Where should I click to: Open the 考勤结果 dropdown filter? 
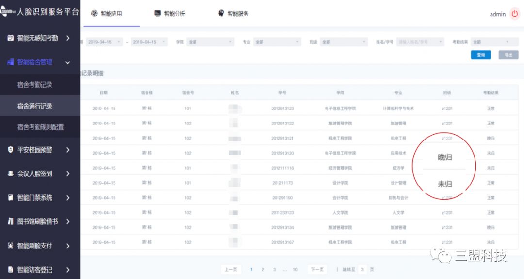click(491, 42)
